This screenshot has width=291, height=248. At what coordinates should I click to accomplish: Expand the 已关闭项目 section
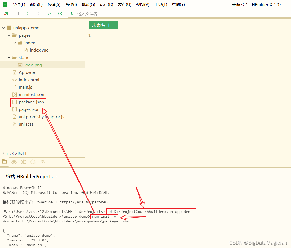(x=3, y=153)
